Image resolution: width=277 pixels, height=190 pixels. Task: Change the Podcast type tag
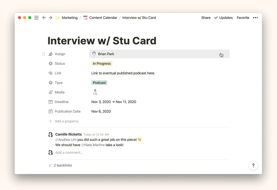(99, 83)
